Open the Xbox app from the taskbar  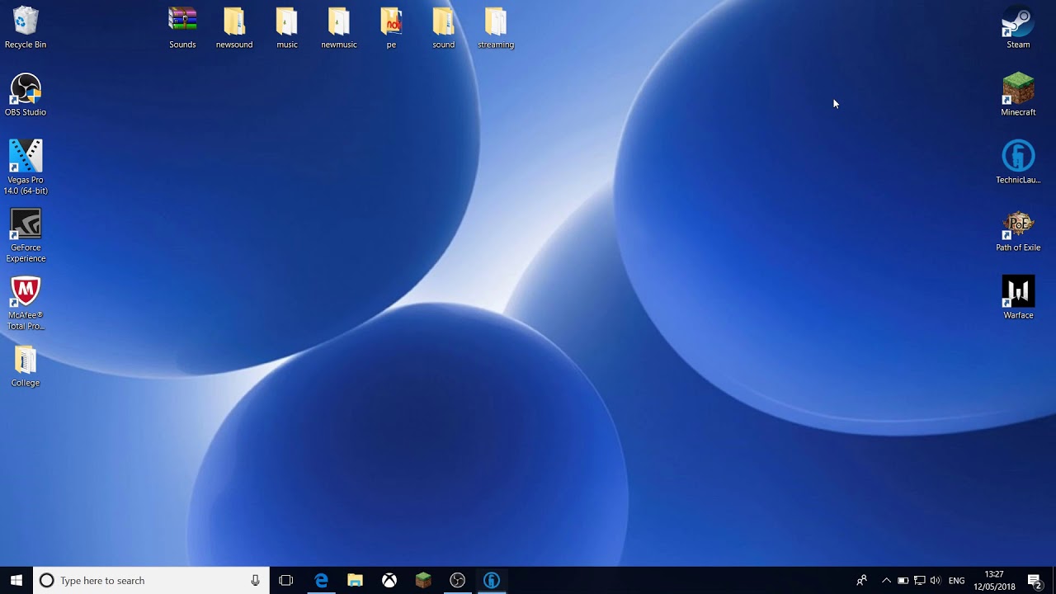pyautogui.click(x=389, y=581)
